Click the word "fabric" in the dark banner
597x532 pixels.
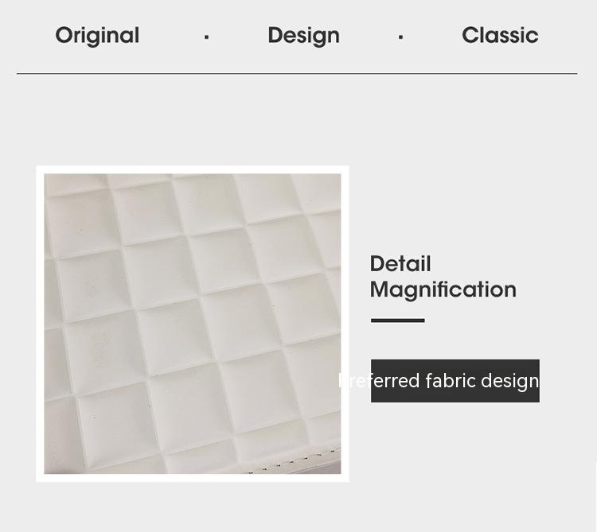451,380
